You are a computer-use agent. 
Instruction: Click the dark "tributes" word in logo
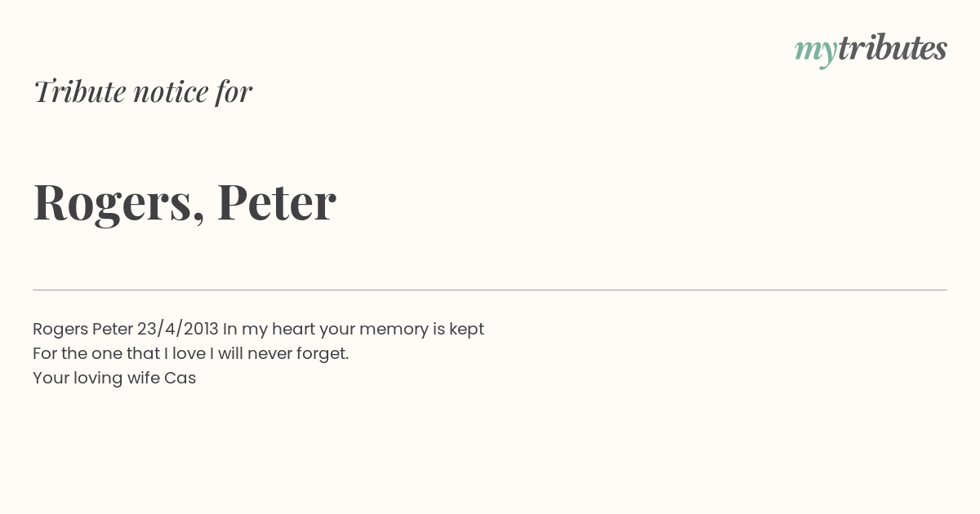point(892,48)
